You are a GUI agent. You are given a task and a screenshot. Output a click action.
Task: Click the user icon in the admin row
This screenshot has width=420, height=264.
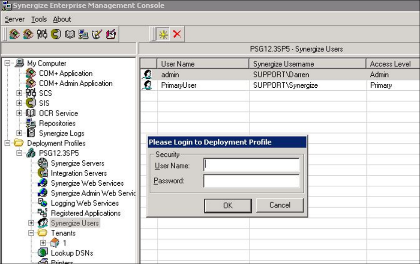click(x=147, y=74)
